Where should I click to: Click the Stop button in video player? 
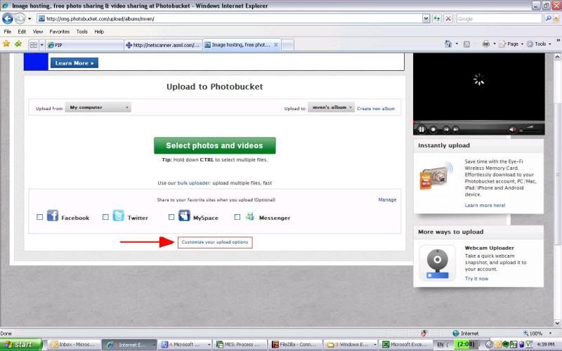coord(433,129)
